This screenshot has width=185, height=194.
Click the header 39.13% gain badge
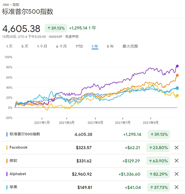(56, 28)
